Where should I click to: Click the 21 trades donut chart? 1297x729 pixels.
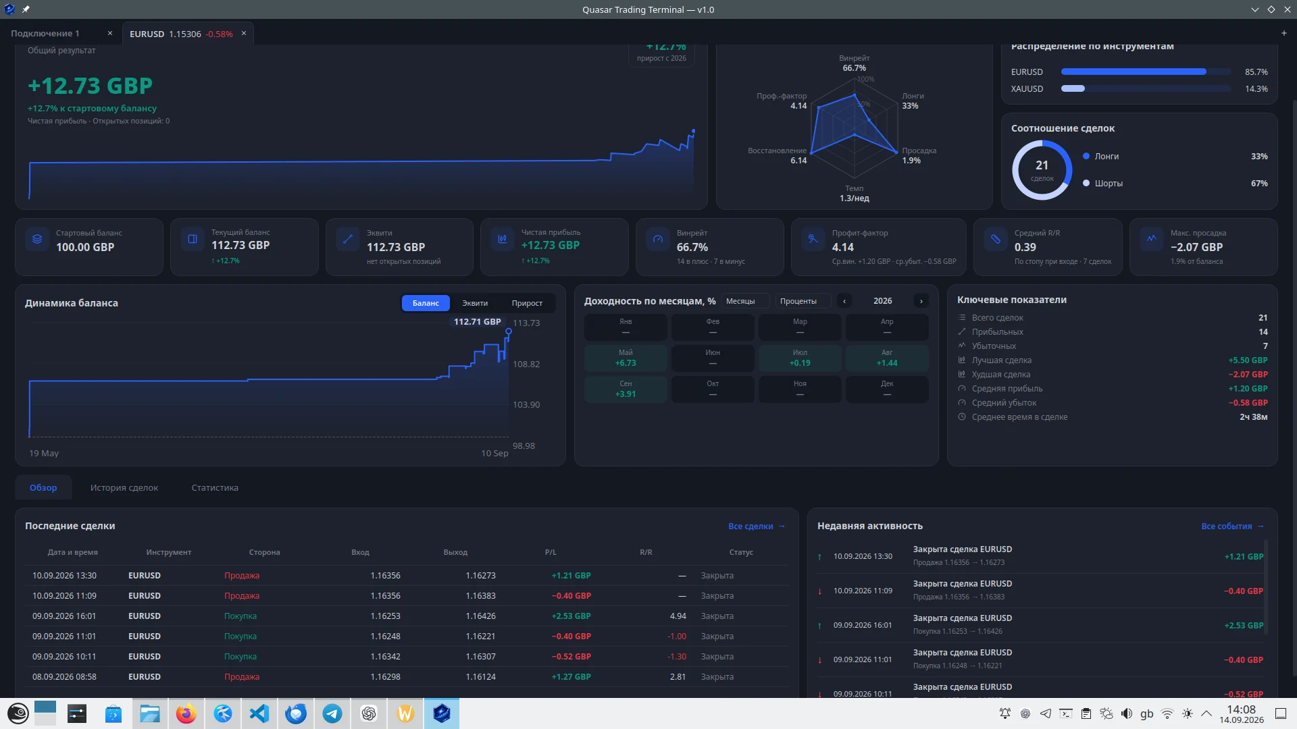click(1042, 170)
